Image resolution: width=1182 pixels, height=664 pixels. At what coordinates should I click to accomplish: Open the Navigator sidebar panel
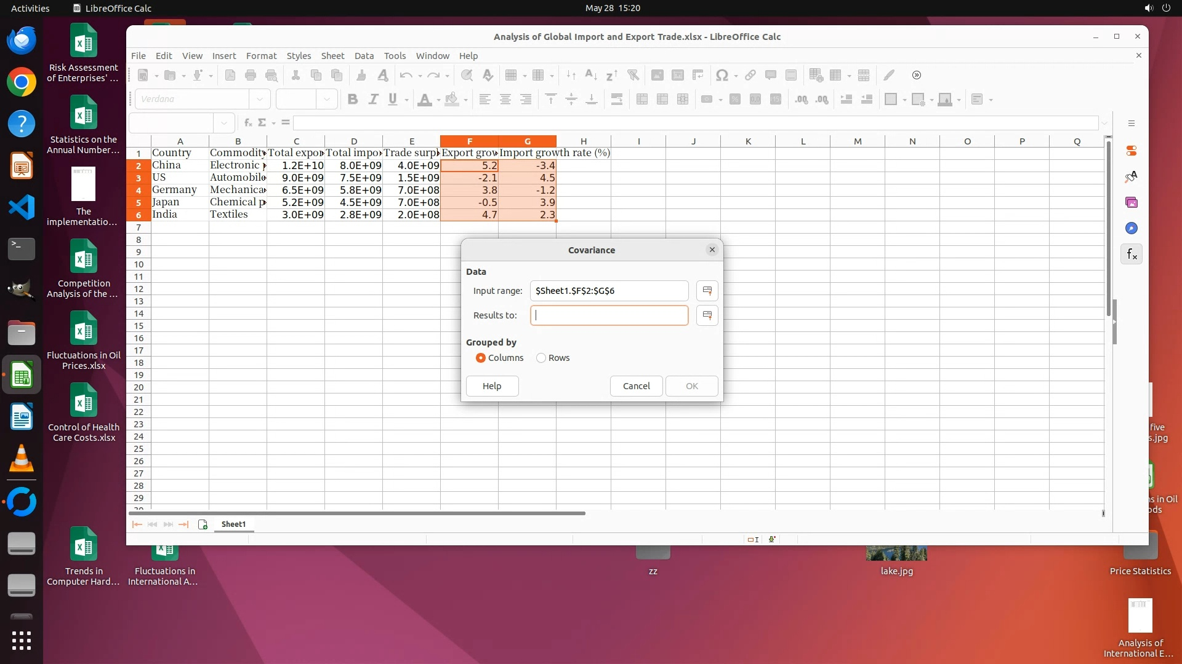1132,228
